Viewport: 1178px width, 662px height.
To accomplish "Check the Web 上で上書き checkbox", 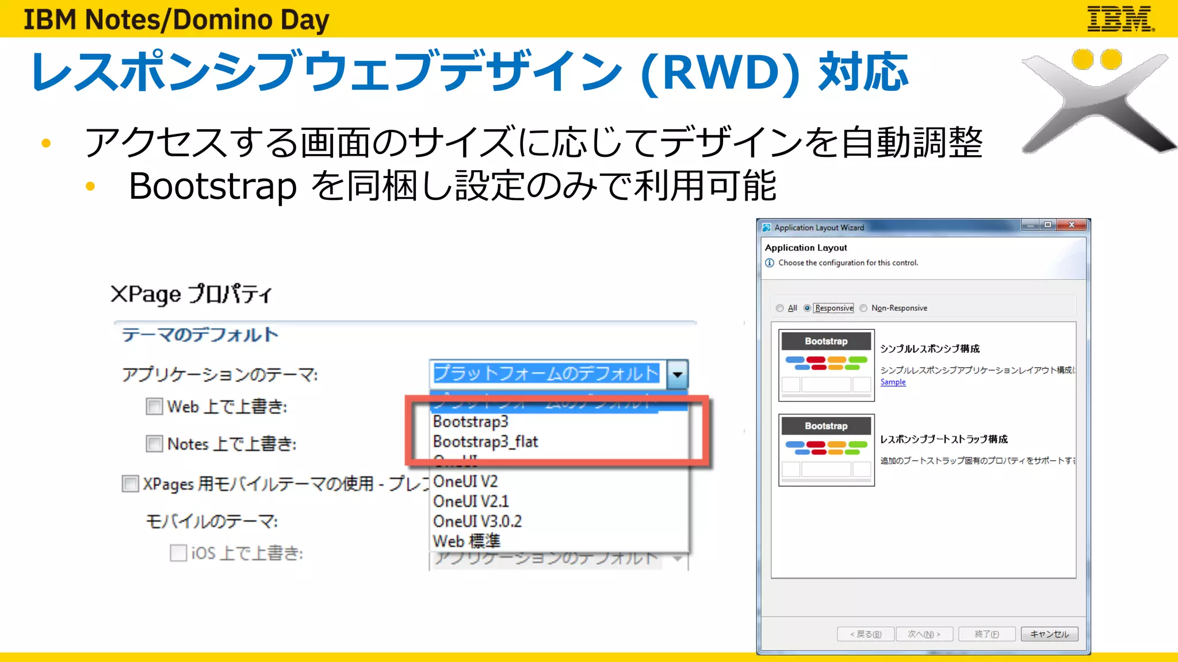I will 154,406.
